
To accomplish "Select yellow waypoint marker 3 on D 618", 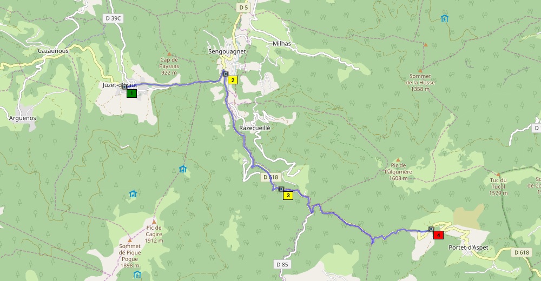I will 288,196.
